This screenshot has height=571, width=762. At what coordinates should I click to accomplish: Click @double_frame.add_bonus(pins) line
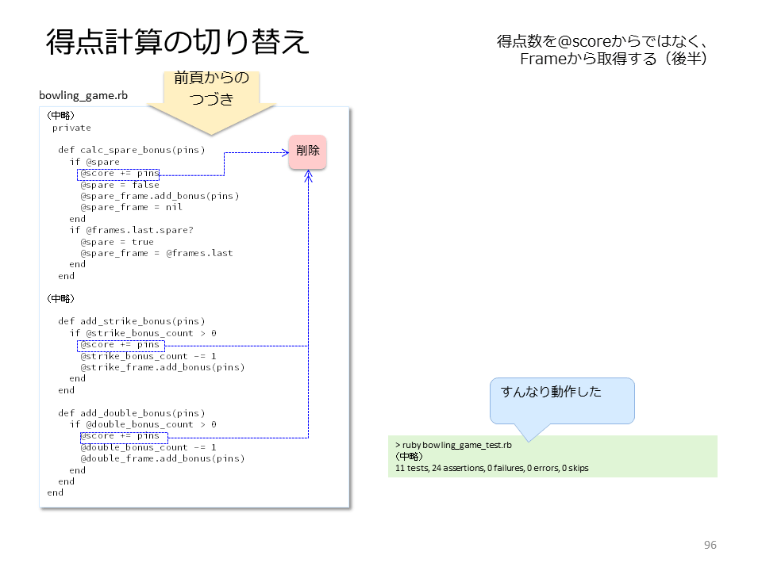coord(162,458)
